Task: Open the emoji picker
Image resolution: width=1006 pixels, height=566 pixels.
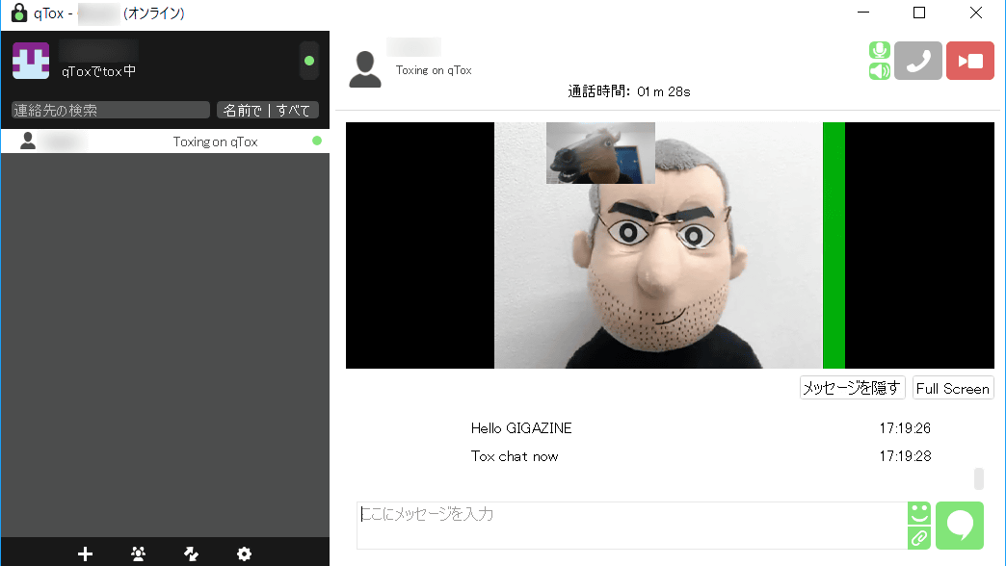Action: [919, 513]
